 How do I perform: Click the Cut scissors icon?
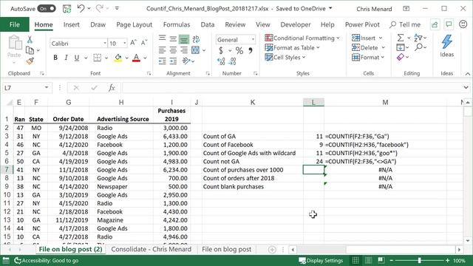click(30, 39)
